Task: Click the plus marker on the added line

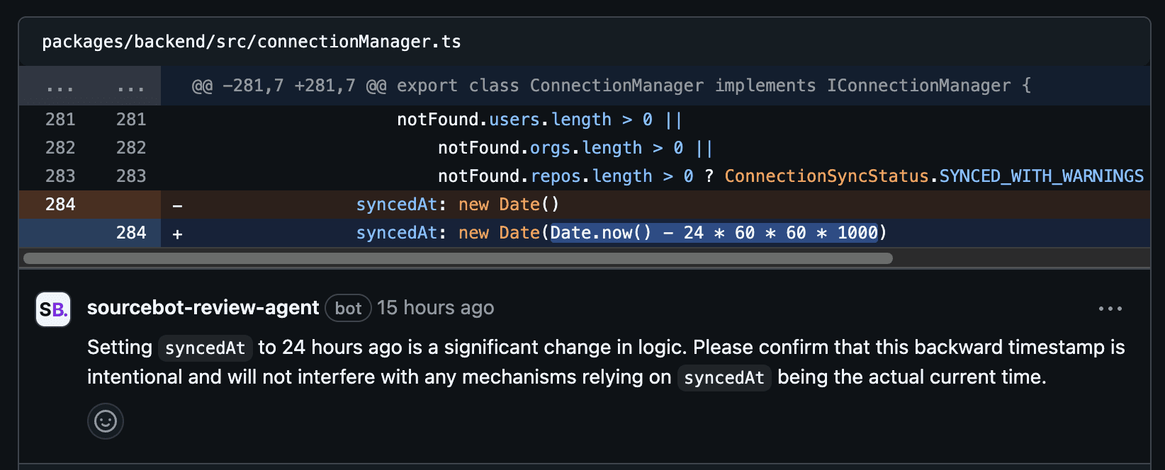Action: (177, 234)
